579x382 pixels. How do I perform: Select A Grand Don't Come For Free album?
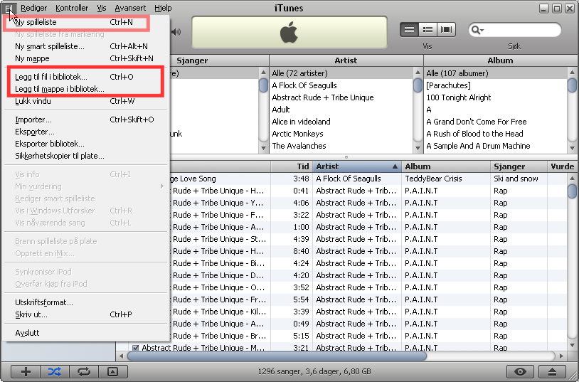(x=496, y=122)
